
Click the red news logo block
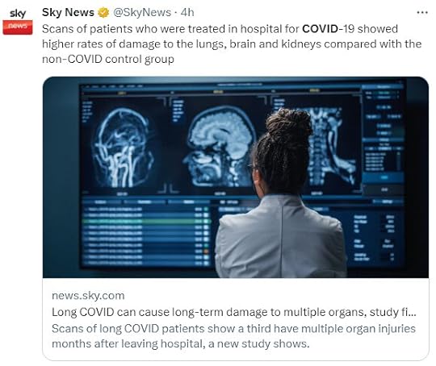(18, 27)
